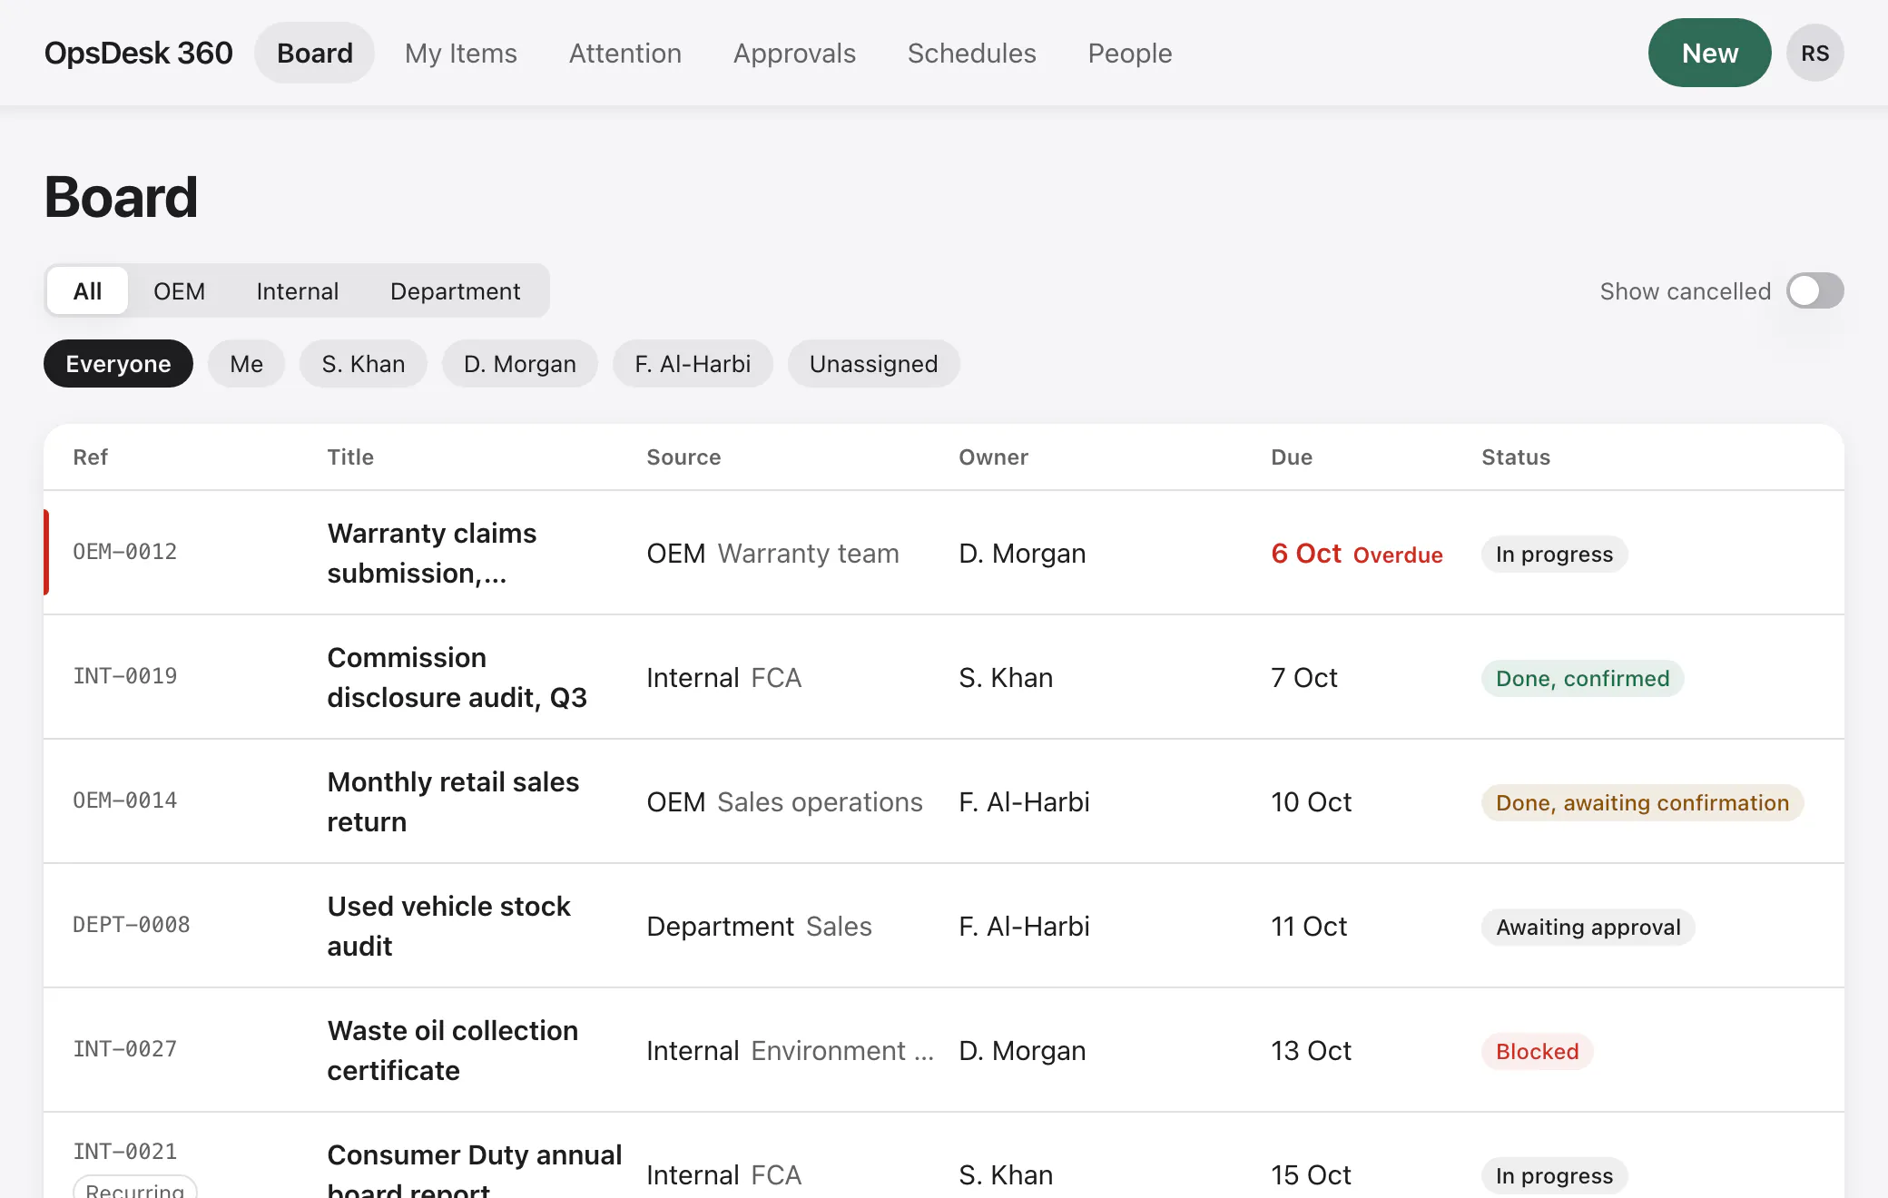Switch to the Approvals tab

pyautogui.click(x=794, y=53)
